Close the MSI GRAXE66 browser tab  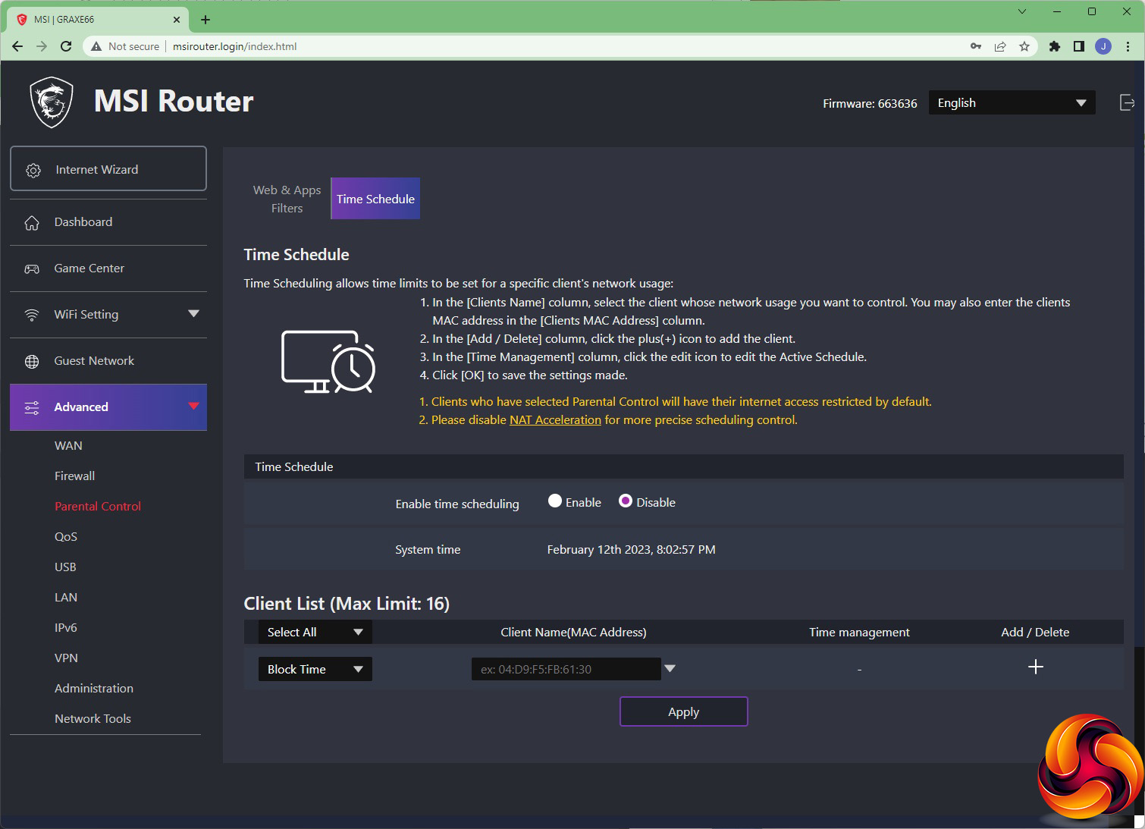tap(177, 20)
